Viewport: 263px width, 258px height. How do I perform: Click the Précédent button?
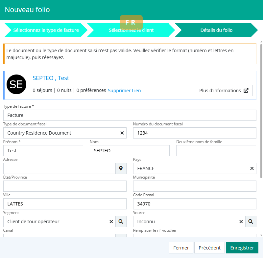pos(209,248)
